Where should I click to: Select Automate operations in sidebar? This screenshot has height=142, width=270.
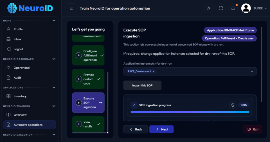point(30,125)
